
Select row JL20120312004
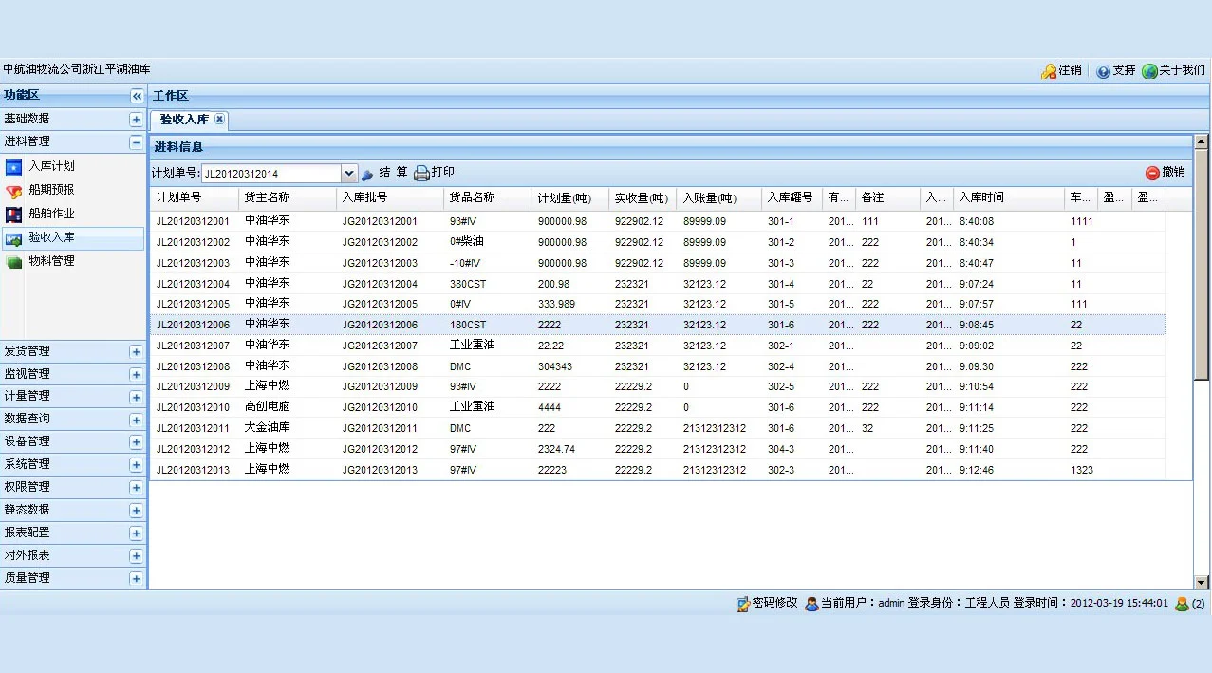tap(658, 284)
